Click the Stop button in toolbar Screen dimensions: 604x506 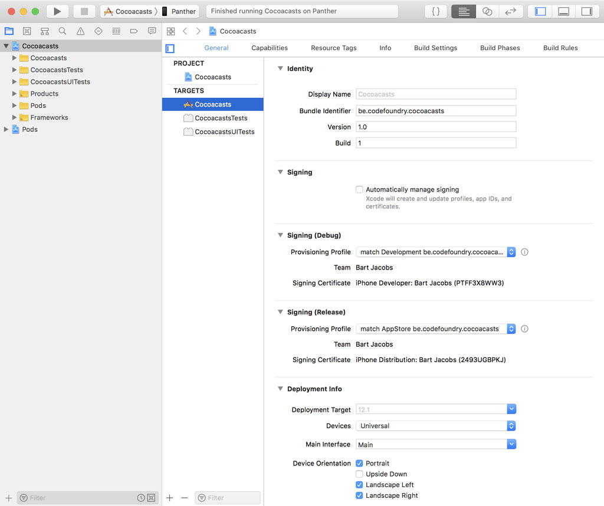(84, 11)
